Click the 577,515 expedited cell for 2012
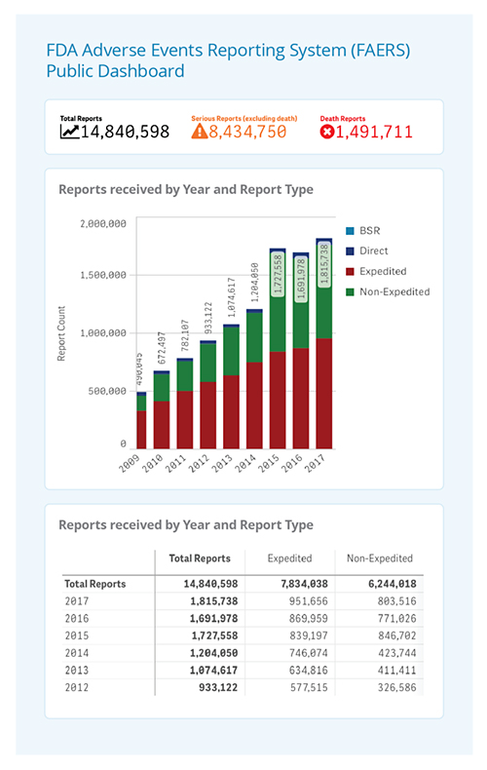The height and width of the screenshot is (770, 487). click(x=309, y=687)
